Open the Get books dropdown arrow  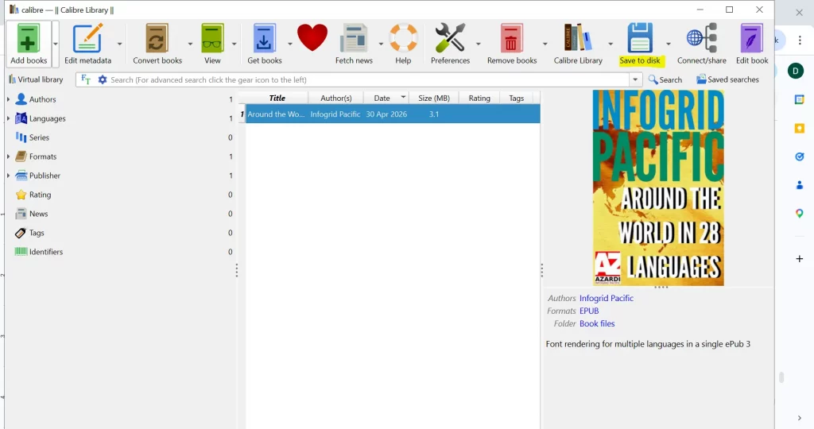[289, 44]
